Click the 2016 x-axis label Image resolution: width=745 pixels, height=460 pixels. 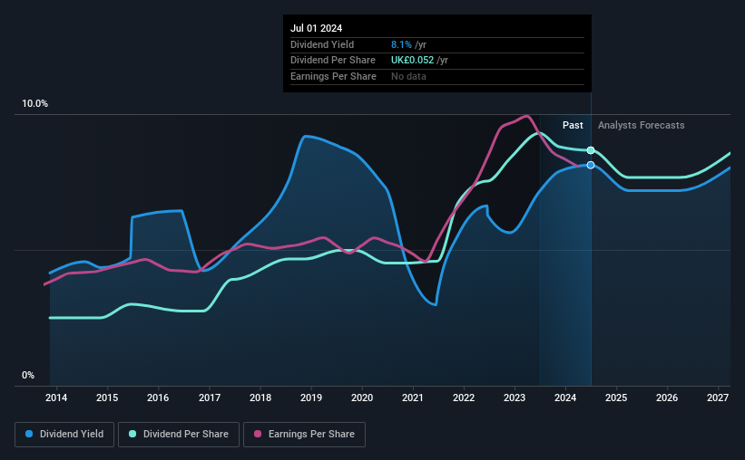point(158,398)
